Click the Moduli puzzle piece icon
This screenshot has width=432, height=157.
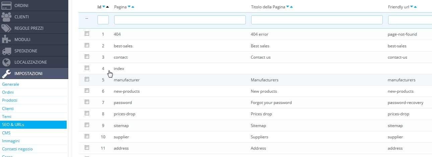[6, 39]
